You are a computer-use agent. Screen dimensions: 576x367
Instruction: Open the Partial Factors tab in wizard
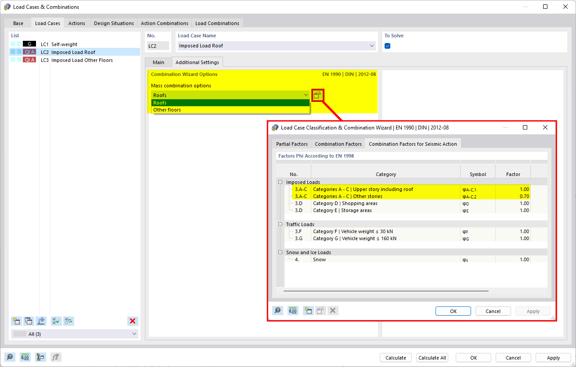pos(292,144)
